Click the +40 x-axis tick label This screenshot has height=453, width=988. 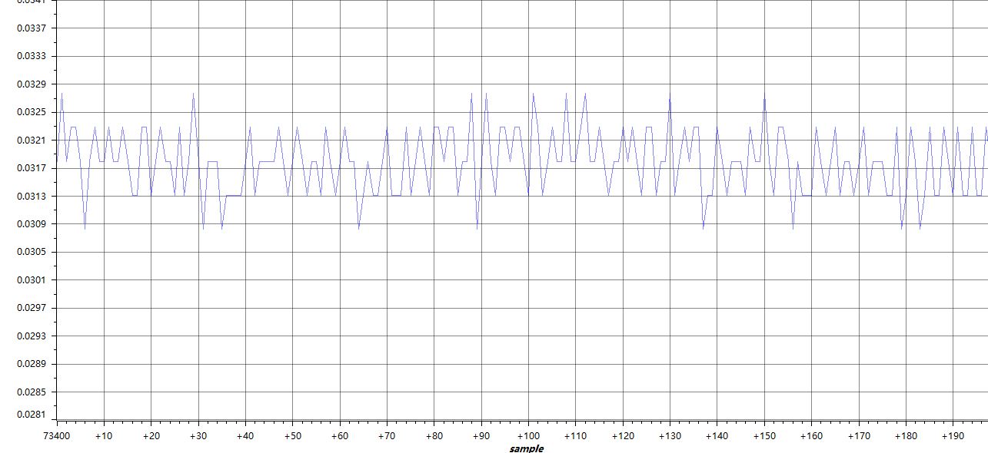(x=245, y=435)
